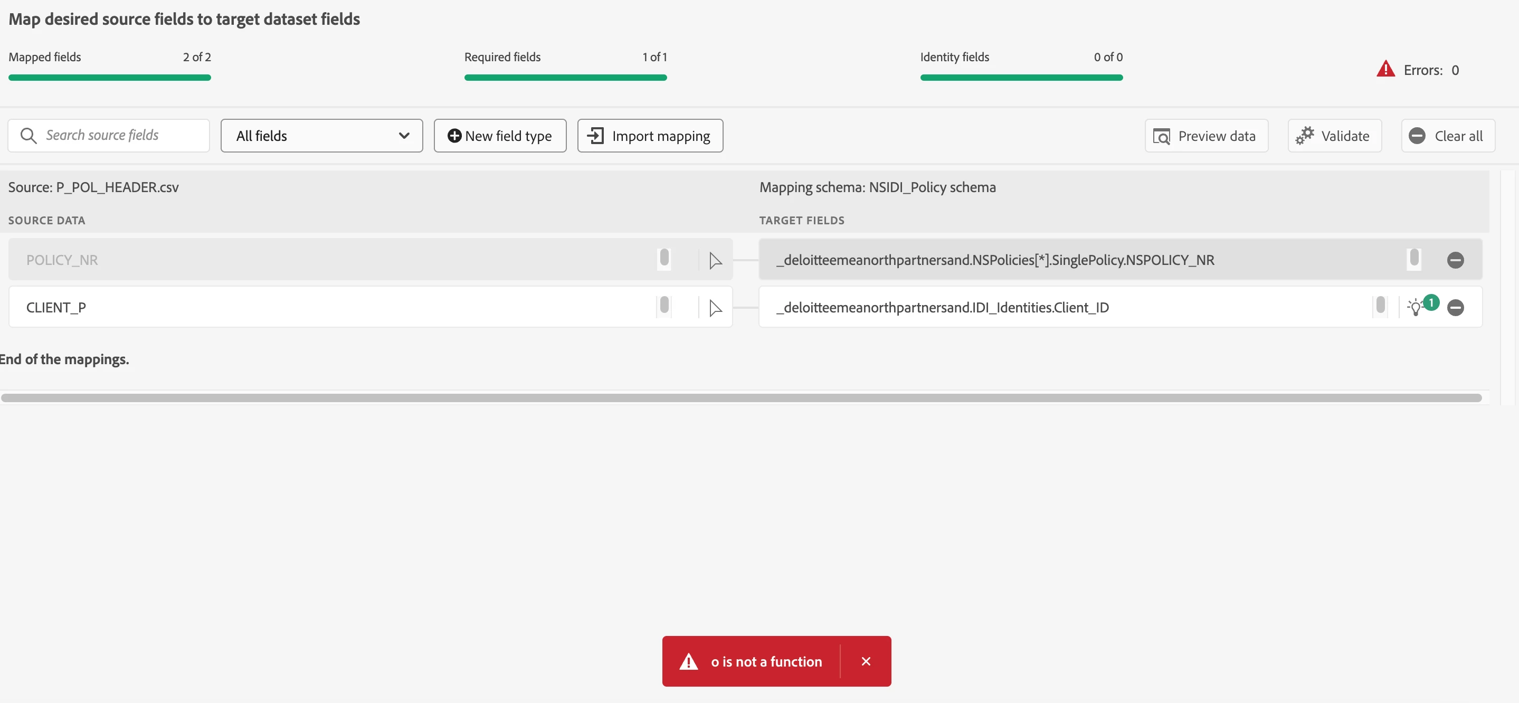Click the horizontal scrollbar below mappings
The height and width of the screenshot is (703, 1519).
[740, 398]
